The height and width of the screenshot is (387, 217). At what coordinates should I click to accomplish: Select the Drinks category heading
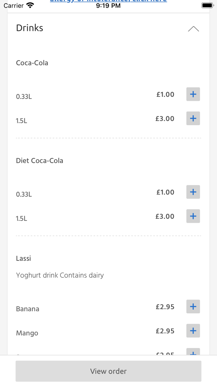29,28
